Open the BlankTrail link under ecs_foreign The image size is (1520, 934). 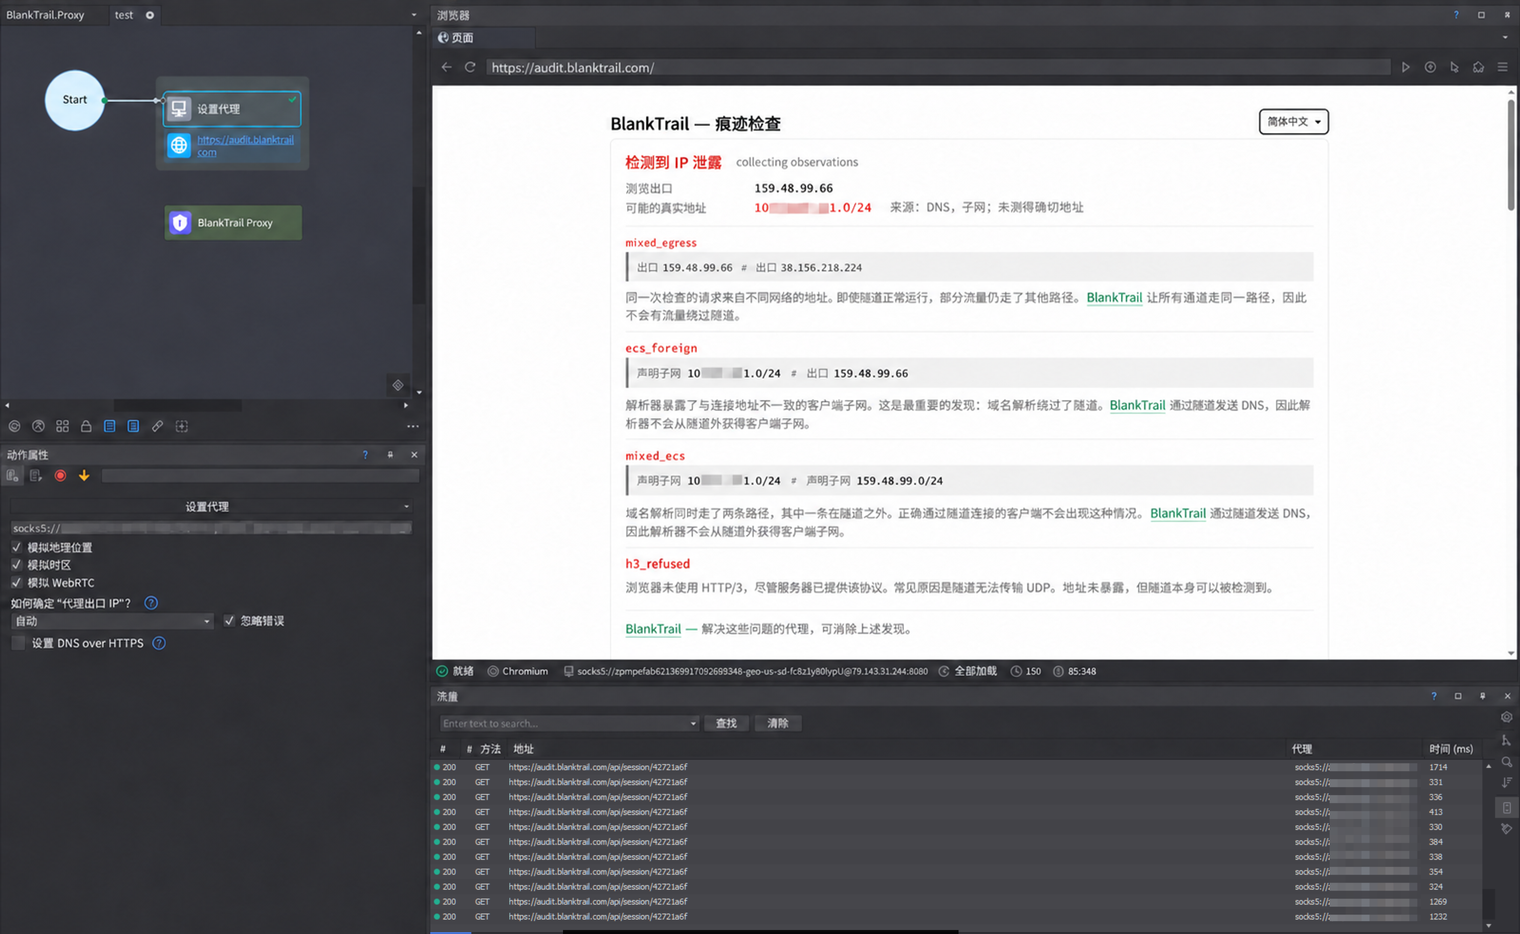1137,405
